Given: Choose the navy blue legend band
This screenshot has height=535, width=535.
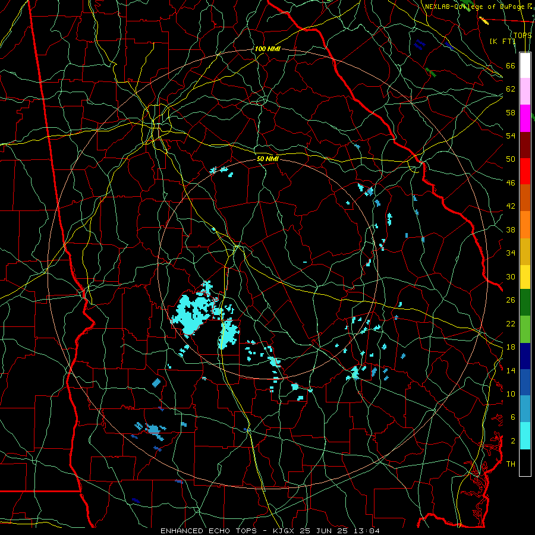Looking at the screenshot, I should pos(525,356).
